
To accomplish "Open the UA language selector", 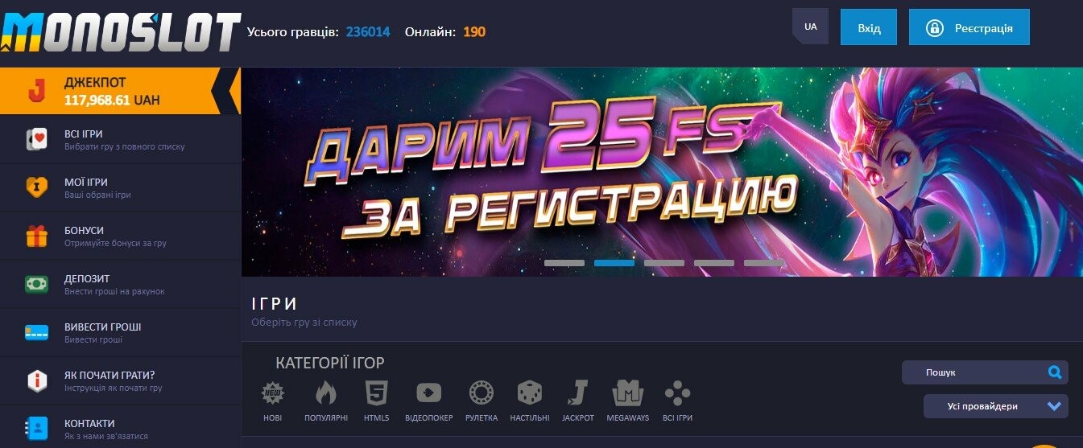I will [810, 27].
